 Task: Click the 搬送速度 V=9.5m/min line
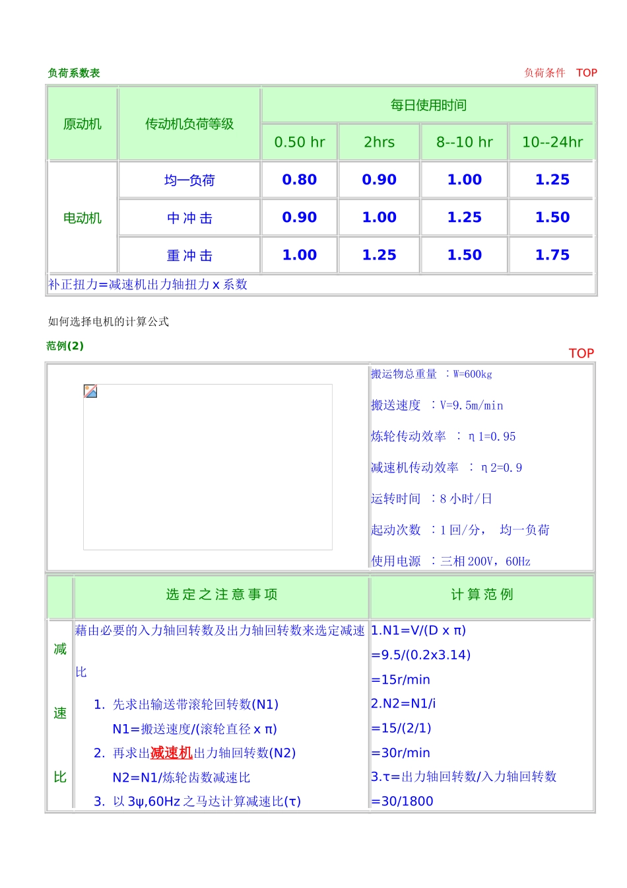437,405
